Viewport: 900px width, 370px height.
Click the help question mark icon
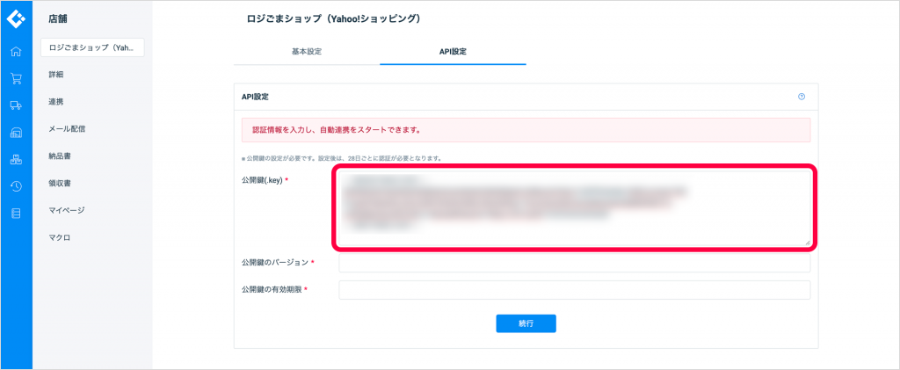[801, 97]
